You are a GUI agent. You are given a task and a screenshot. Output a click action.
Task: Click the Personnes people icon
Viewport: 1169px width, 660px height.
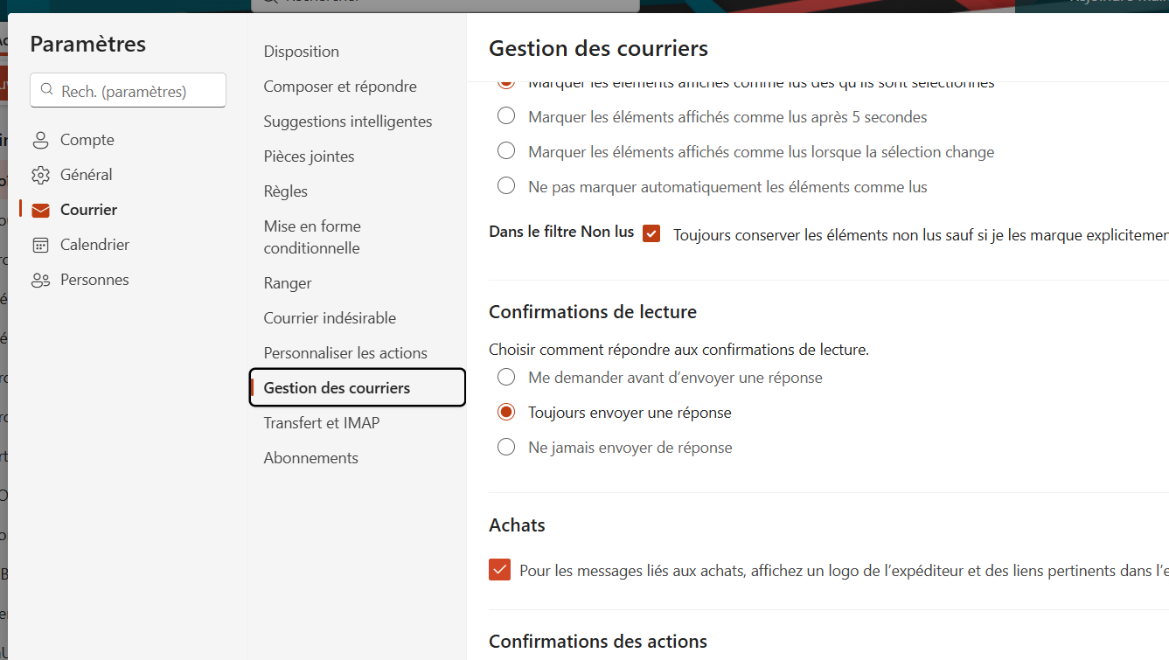pos(40,280)
